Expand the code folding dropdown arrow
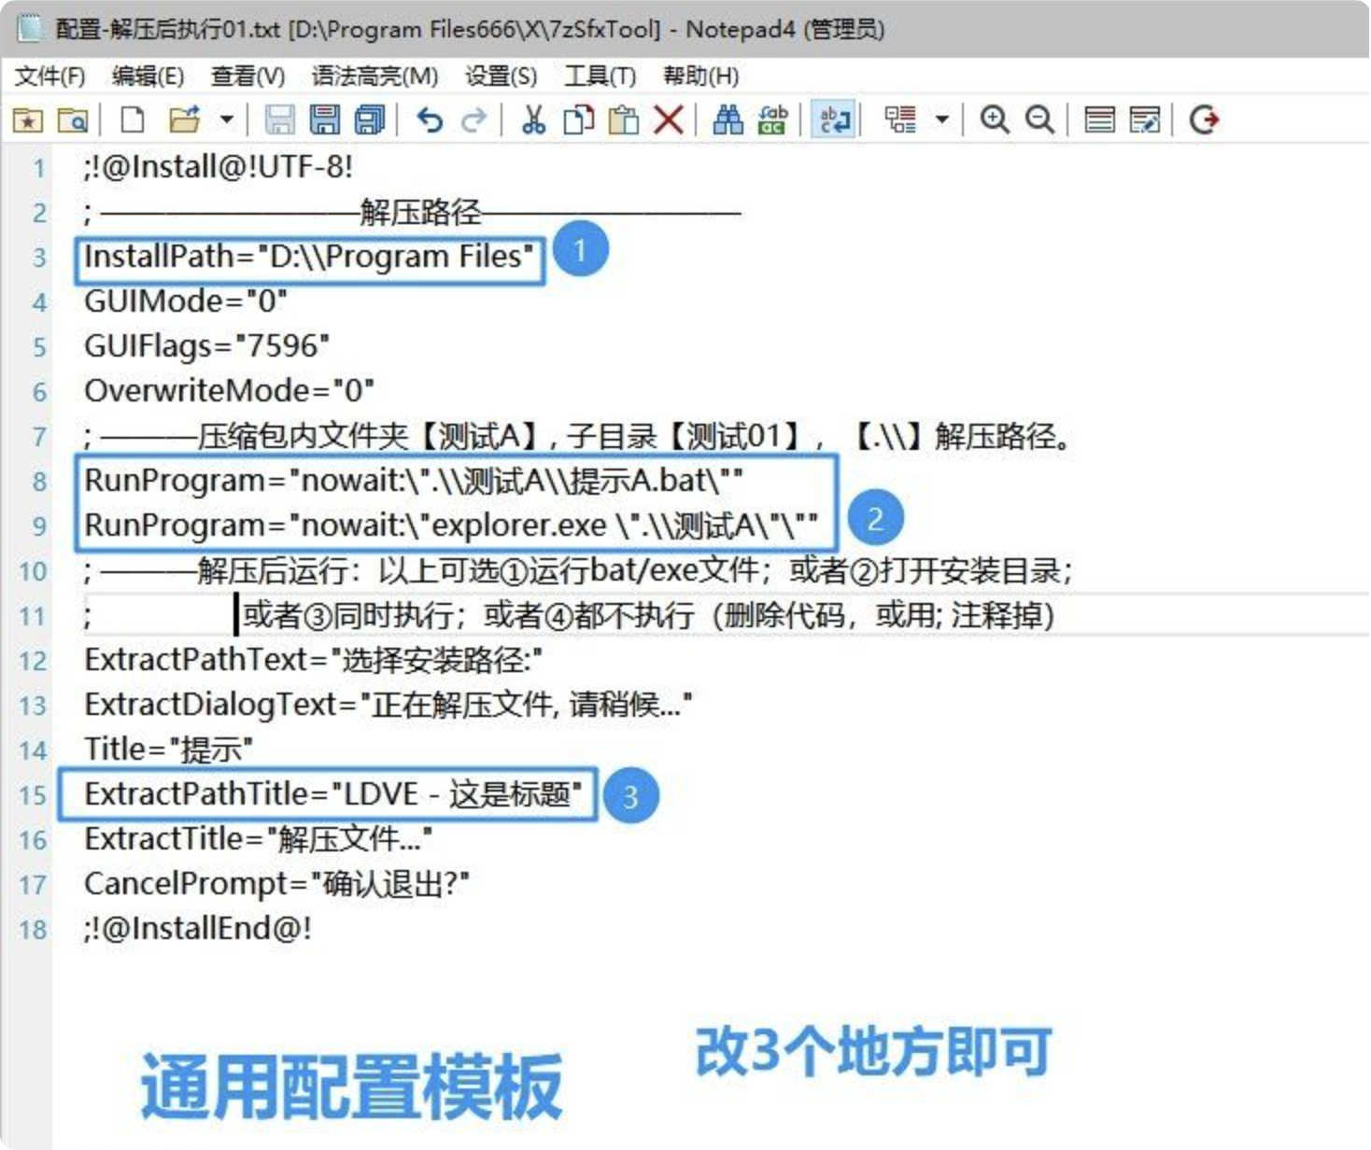Screen dimensions: 1371x1150 pyautogui.click(x=942, y=119)
